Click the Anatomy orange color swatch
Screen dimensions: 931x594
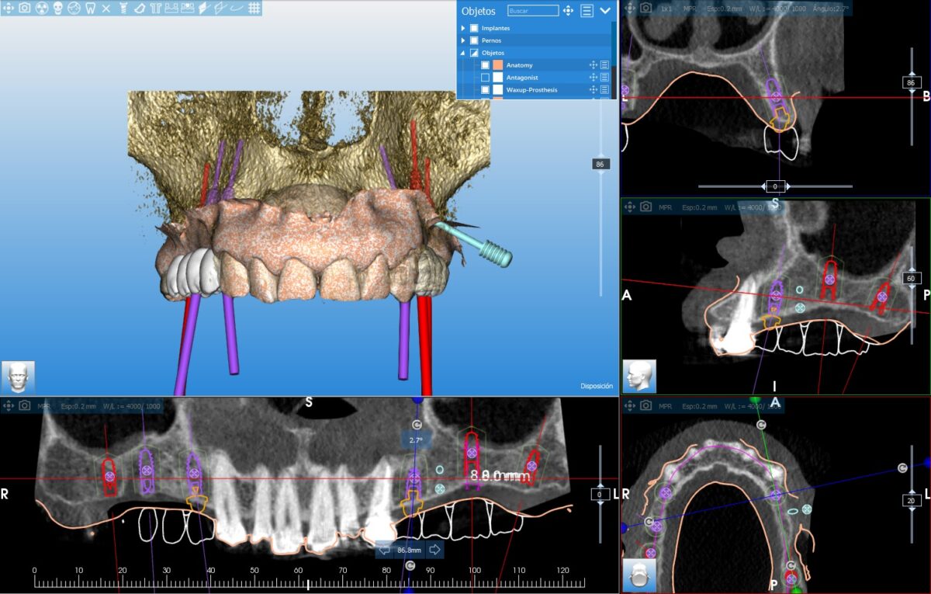pos(497,65)
